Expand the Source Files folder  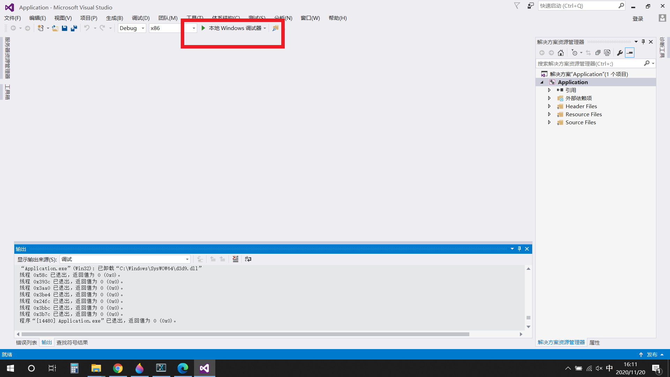(549, 123)
